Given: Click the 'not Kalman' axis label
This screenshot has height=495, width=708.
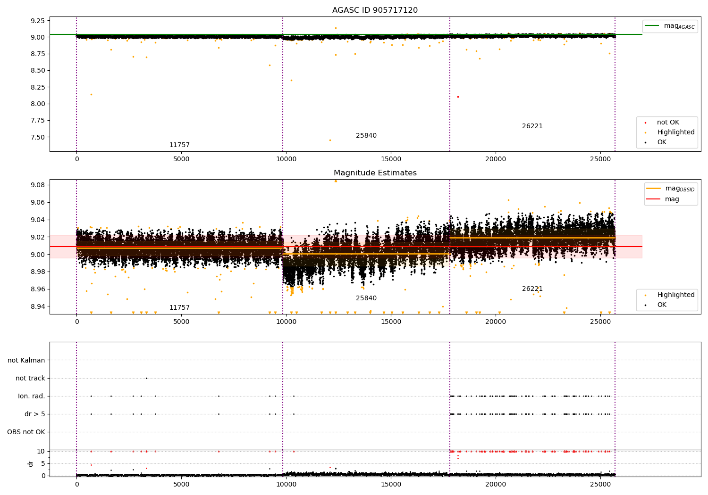Looking at the screenshot, I should [26, 360].
